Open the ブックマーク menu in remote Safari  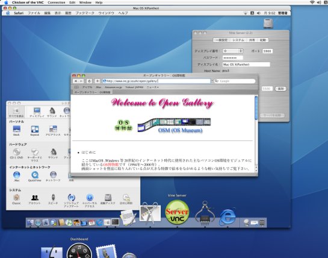pos(85,13)
